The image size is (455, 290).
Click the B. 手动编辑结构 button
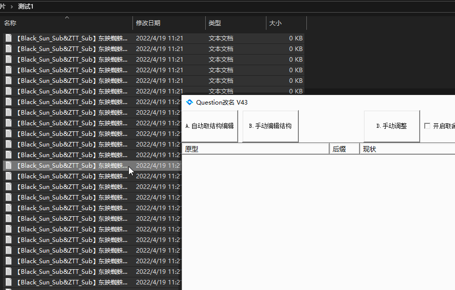click(x=270, y=126)
